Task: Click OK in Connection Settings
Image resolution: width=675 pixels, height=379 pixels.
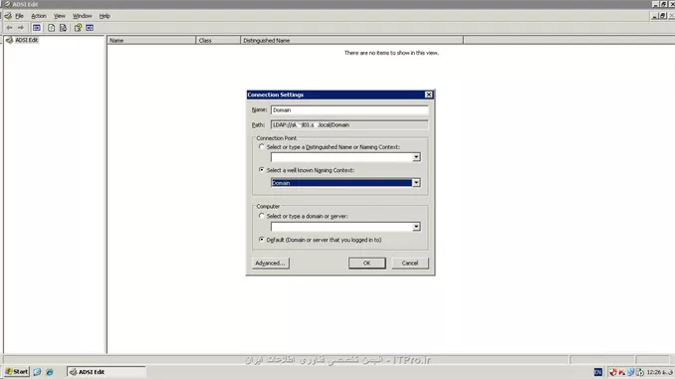Action: coord(366,263)
